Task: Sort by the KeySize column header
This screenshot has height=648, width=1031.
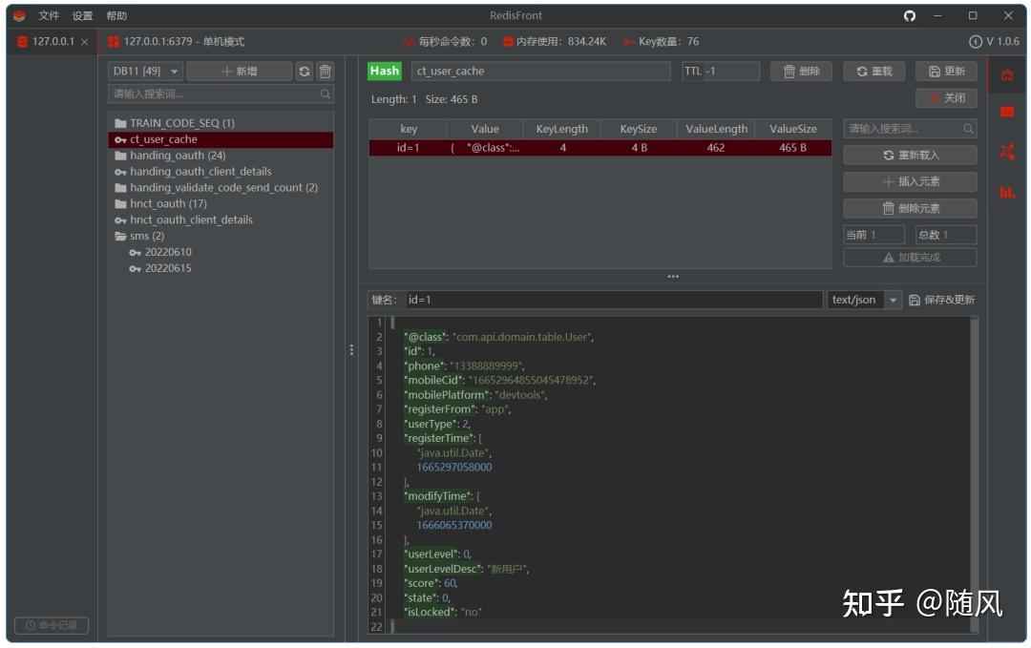Action: point(638,129)
